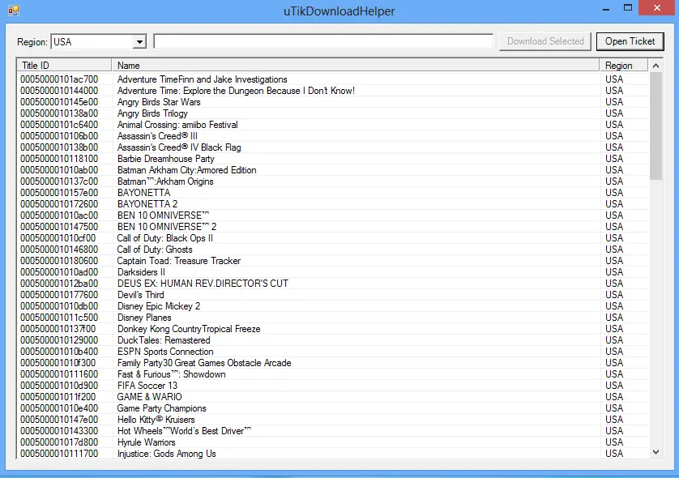Click Title ID 0005000010180600

(x=59, y=261)
